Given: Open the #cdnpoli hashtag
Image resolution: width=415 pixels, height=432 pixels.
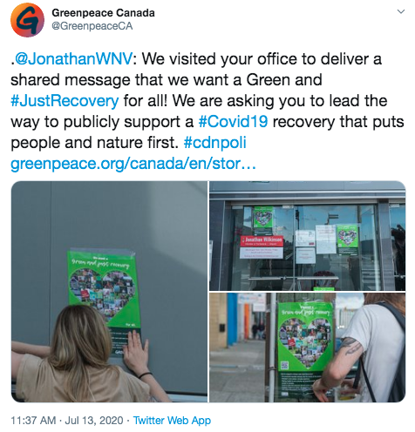Looking at the screenshot, I should coord(215,143).
